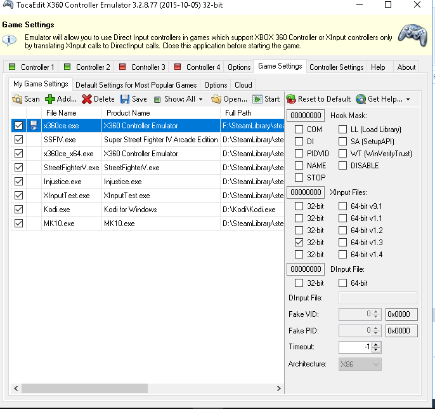Open the Controller Settings tab
The height and width of the screenshot is (409, 435).
(x=336, y=67)
